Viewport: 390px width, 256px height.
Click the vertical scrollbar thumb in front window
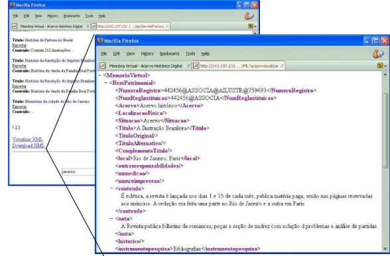(x=385, y=131)
